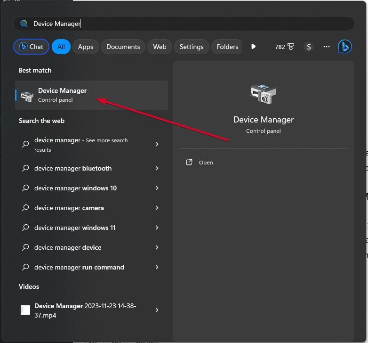Viewport: 368px width, 343px height.
Task: Open the three-dot more options menu
Action: pyautogui.click(x=327, y=47)
